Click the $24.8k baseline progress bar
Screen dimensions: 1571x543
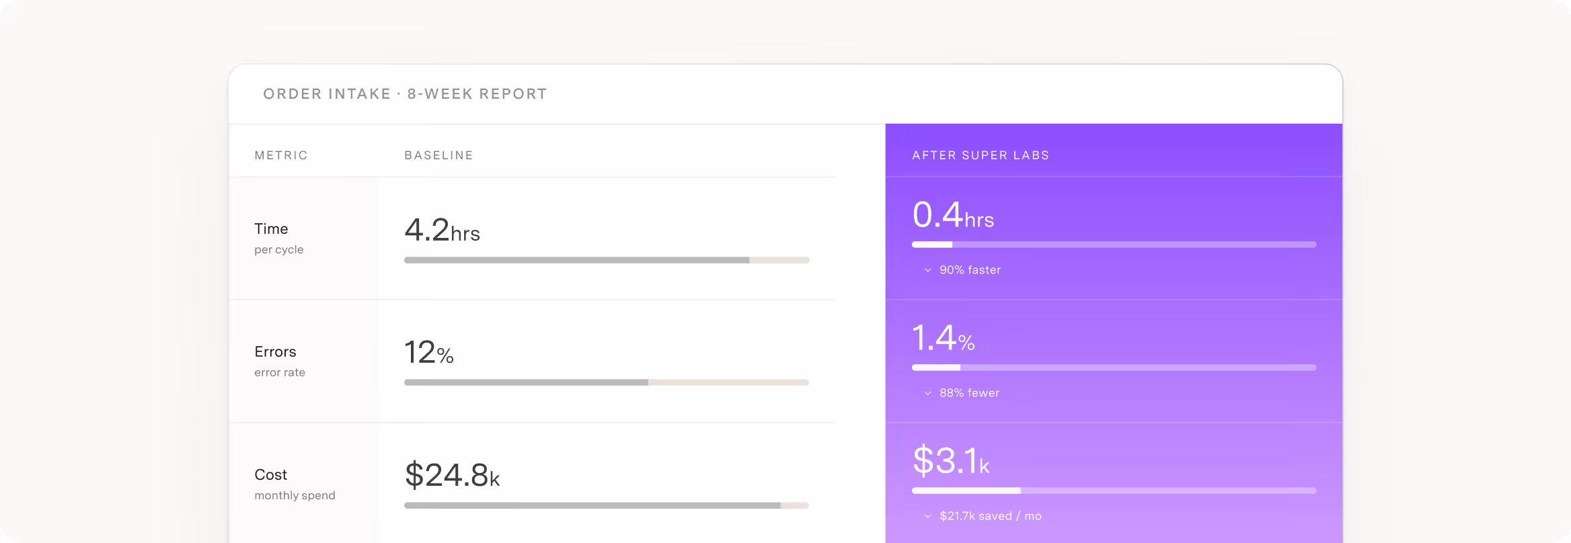(607, 505)
